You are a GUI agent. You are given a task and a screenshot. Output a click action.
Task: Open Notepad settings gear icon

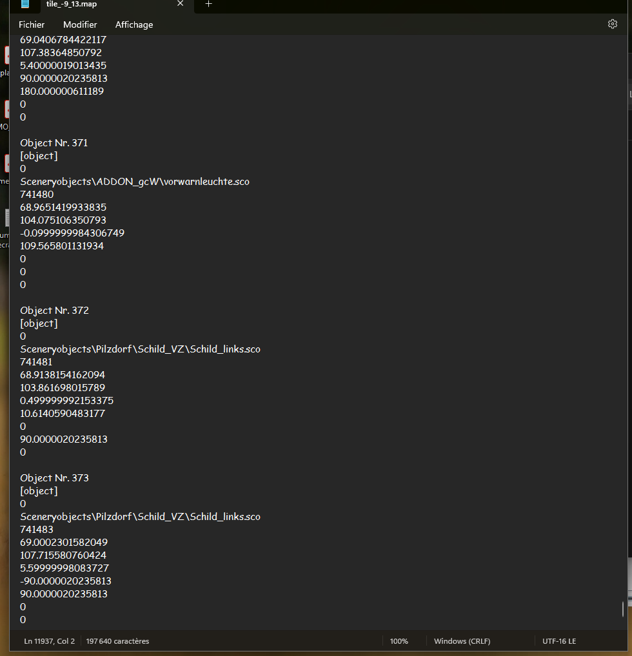click(x=612, y=24)
